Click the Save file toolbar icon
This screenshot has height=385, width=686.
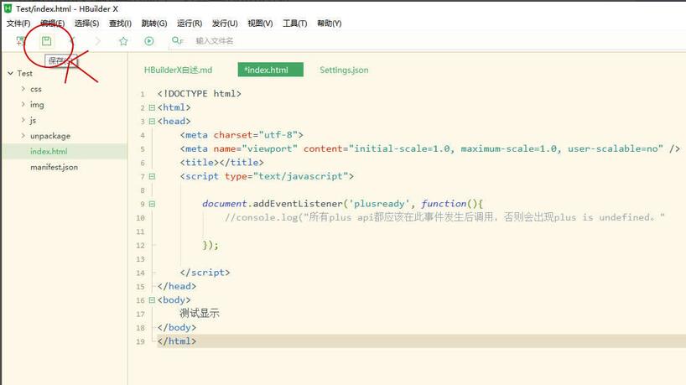pos(47,41)
